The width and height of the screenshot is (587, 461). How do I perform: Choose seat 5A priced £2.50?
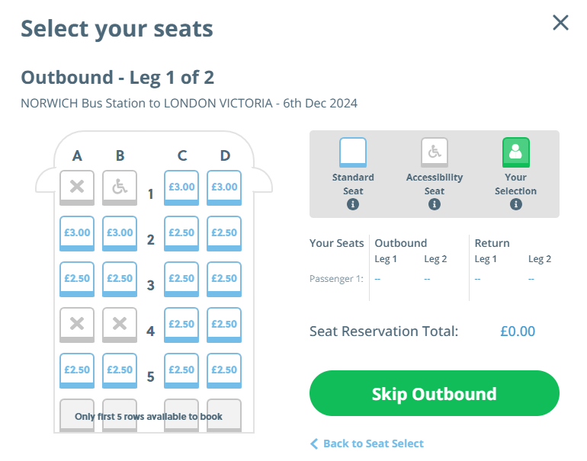pyautogui.click(x=77, y=370)
